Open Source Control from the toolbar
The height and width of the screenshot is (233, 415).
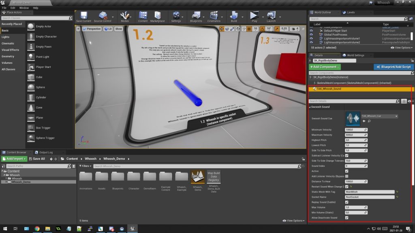click(102, 16)
